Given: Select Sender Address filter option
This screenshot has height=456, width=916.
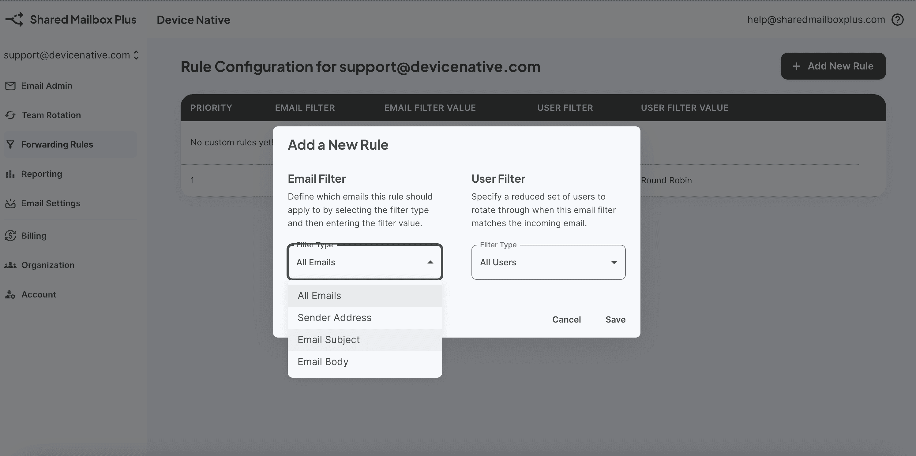Looking at the screenshot, I should 334,318.
